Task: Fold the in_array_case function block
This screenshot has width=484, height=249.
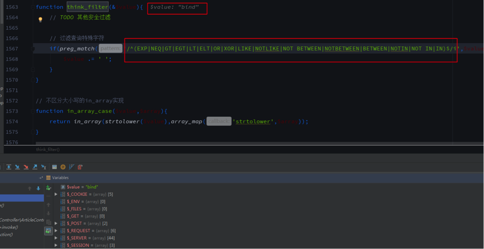Action: [x=32, y=111]
